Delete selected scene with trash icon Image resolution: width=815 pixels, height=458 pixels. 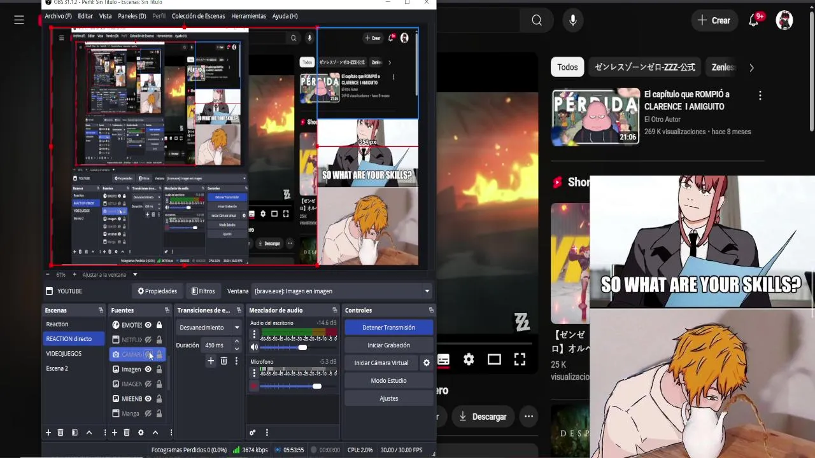point(60,433)
